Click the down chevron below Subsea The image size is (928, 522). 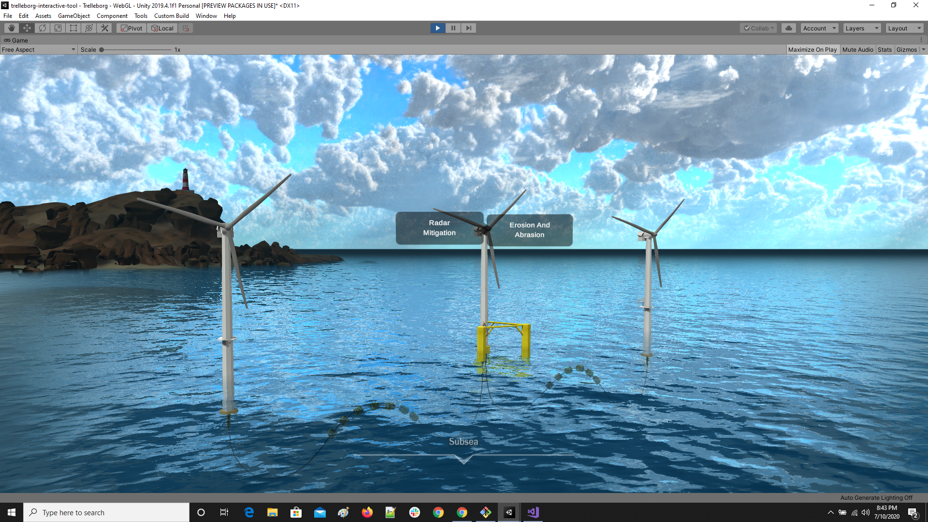(464, 459)
